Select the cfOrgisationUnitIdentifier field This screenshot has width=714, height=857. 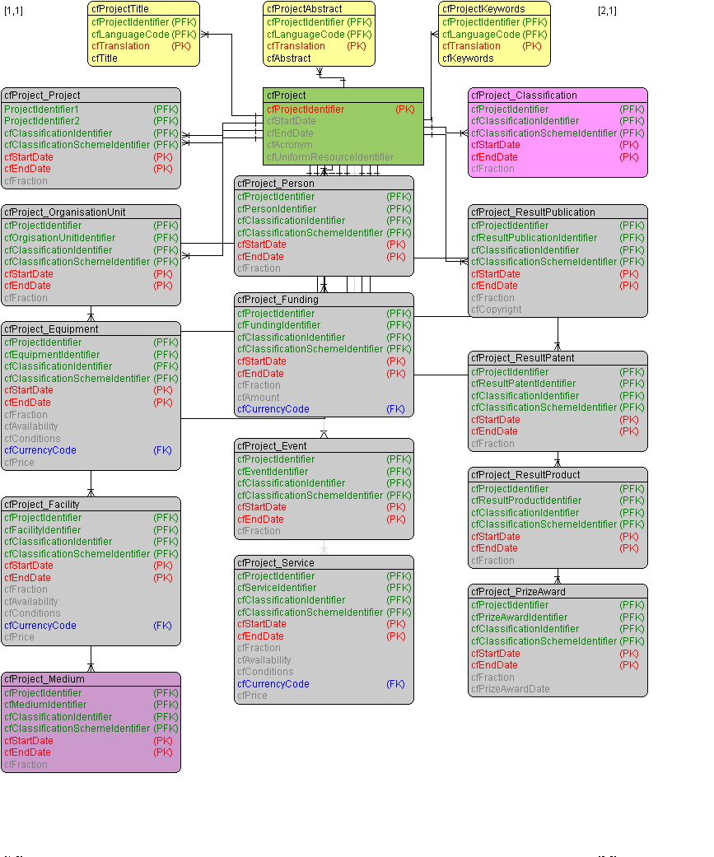pos(59,238)
